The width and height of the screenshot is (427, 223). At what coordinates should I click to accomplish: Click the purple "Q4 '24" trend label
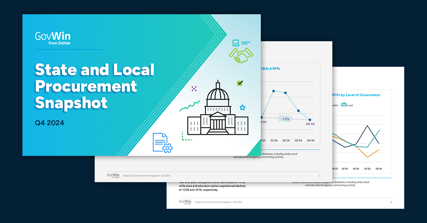click(x=310, y=124)
